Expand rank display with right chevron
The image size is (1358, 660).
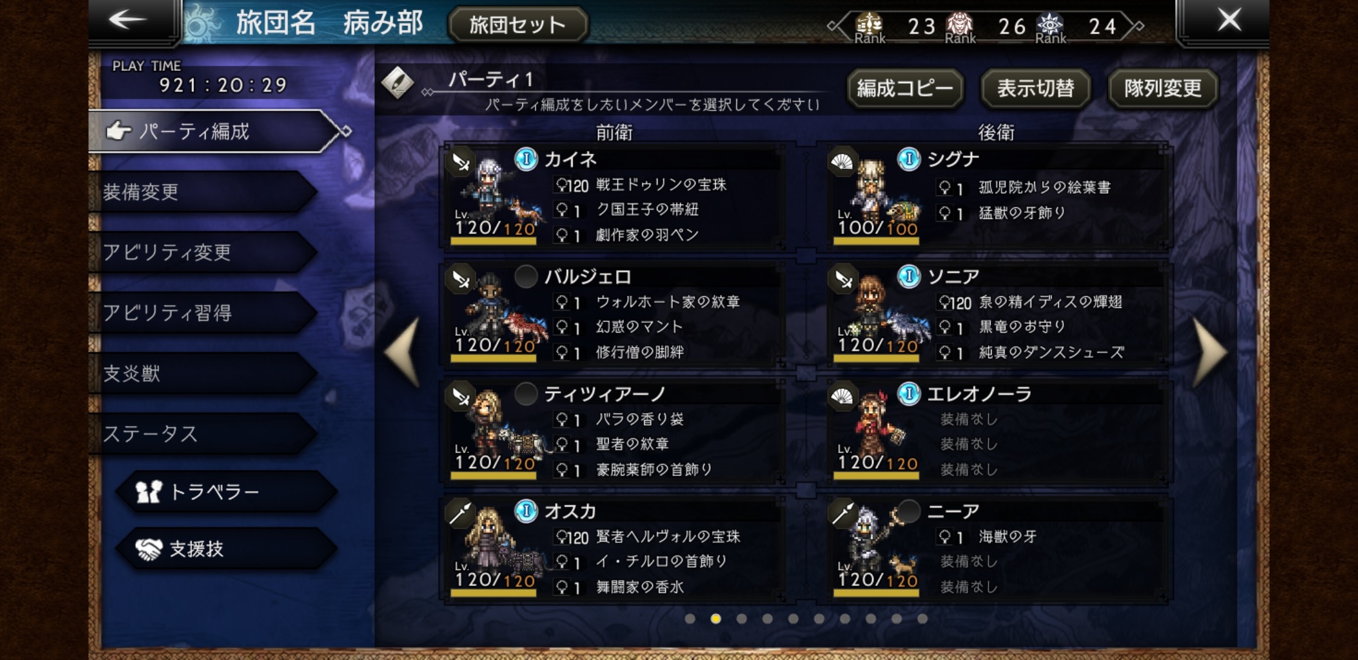click(1138, 26)
